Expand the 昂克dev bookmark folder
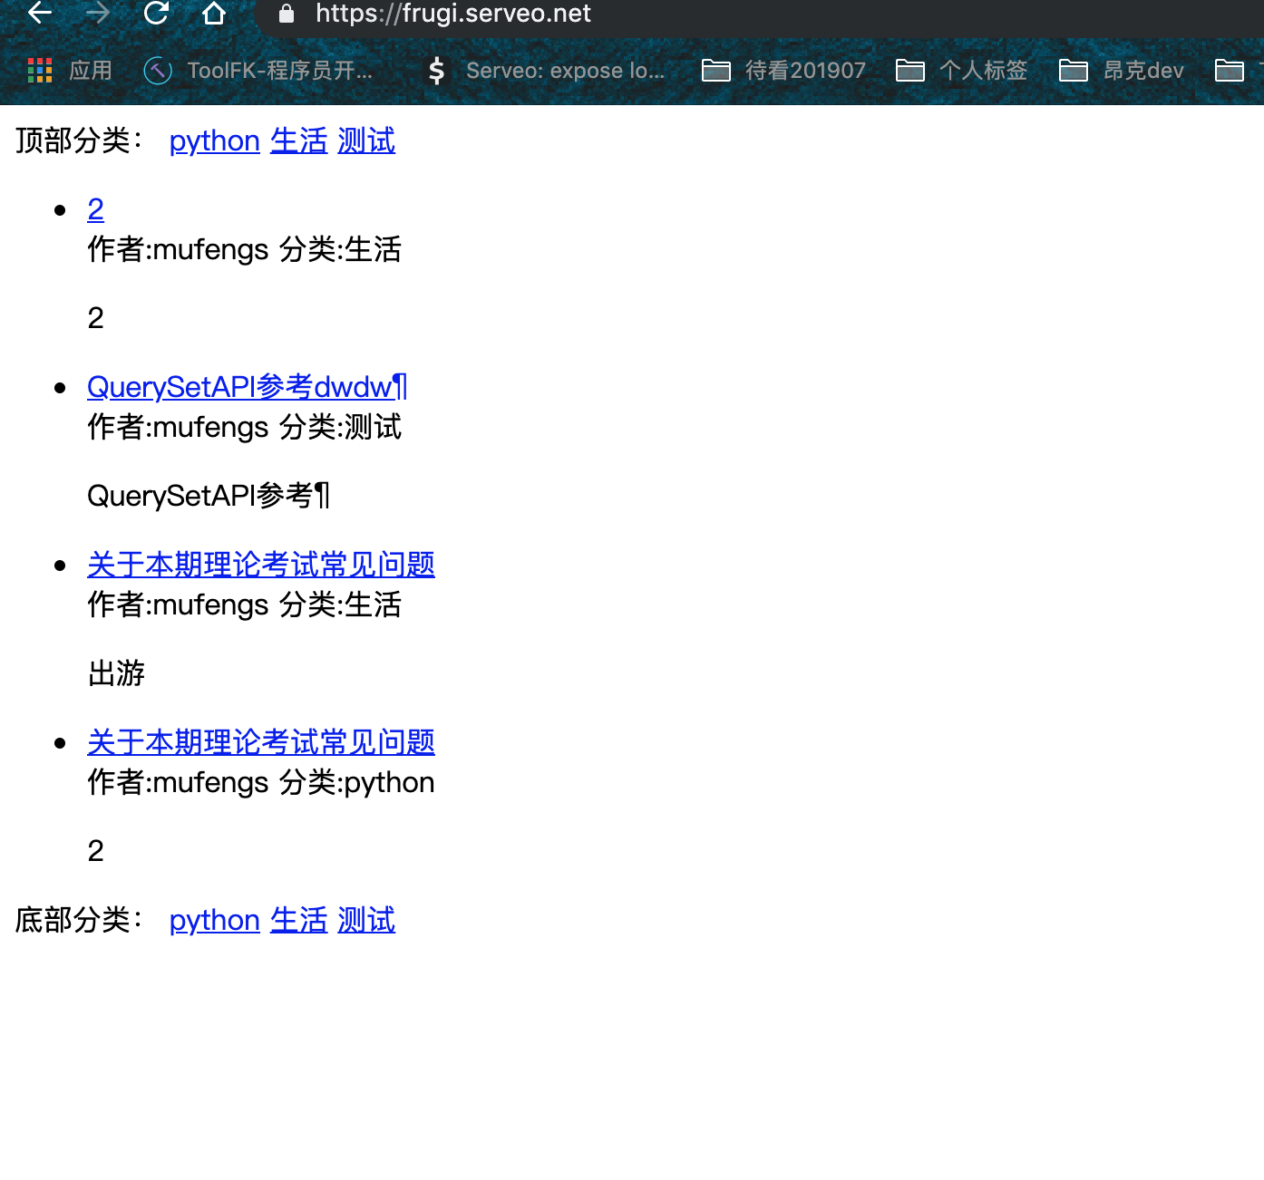The height and width of the screenshot is (1180, 1264). pyautogui.click(x=1123, y=71)
